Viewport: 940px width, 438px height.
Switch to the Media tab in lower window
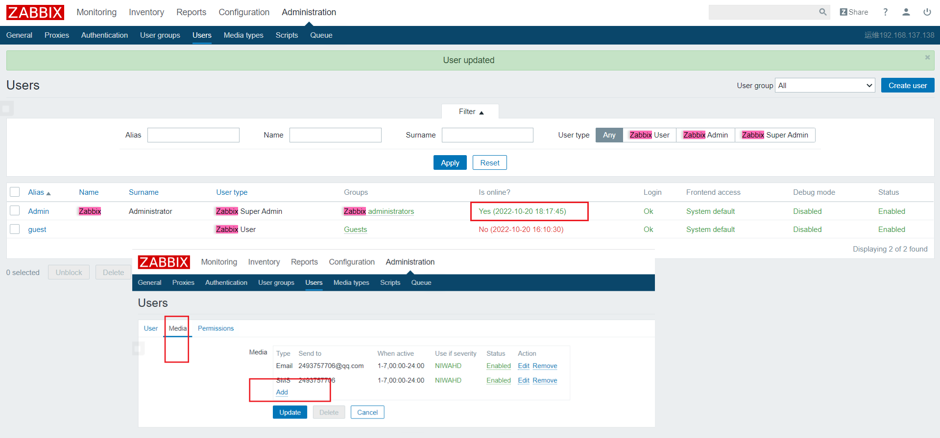(x=177, y=328)
